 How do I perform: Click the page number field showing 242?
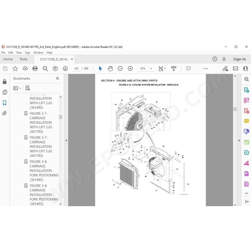tap(76, 68)
